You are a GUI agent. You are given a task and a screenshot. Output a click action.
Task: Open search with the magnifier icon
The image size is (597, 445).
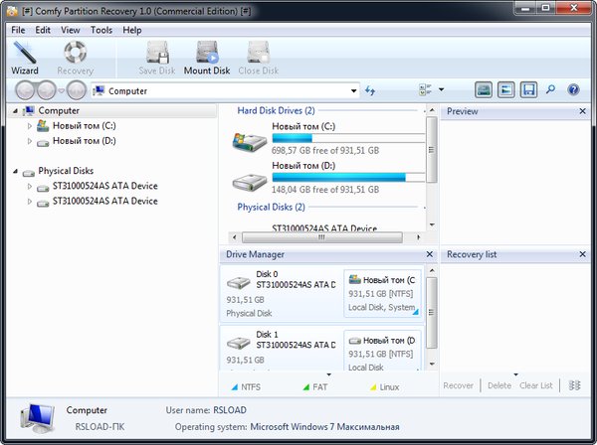click(550, 89)
